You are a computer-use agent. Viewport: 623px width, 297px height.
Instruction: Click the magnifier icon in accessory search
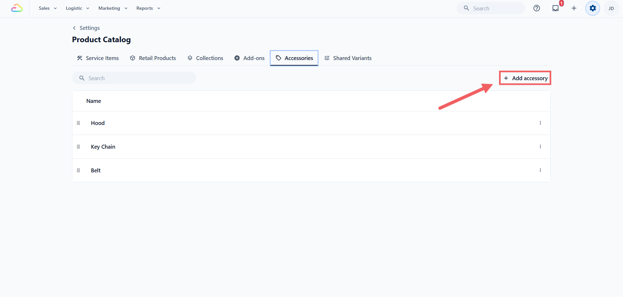pos(82,78)
